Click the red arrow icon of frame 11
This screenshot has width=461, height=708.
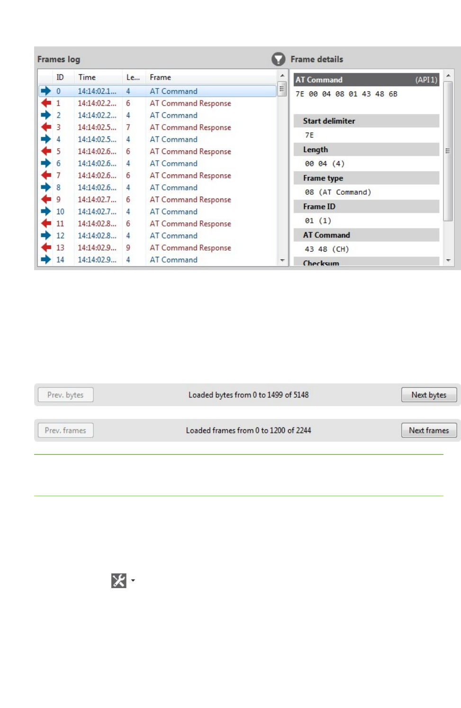[x=46, y=224]
